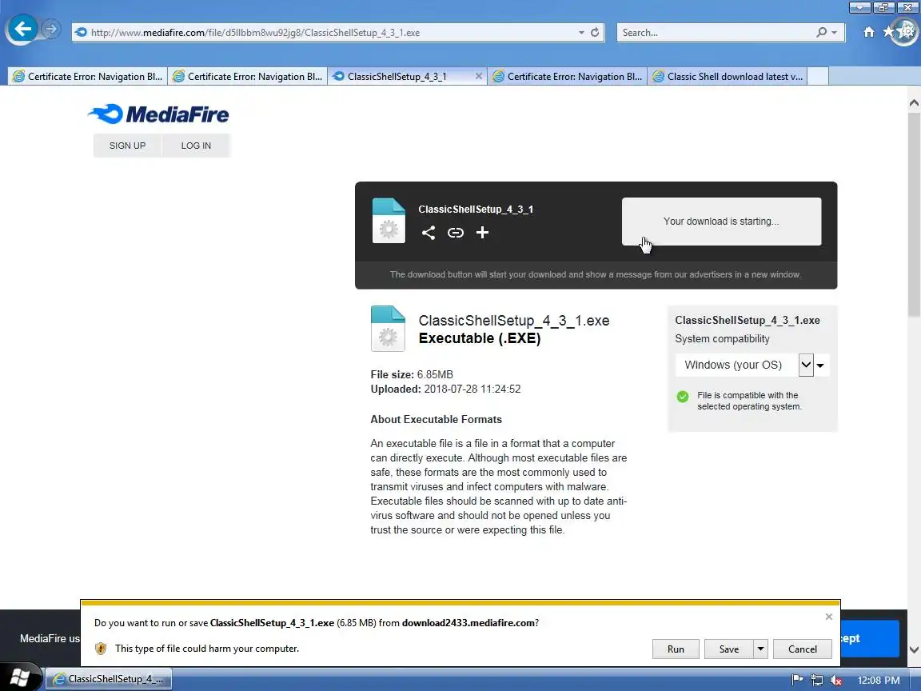This screenshot has height=691, width=921.
Task: Click the System compatibility label
Action: pyautogui.click(x=722, y=338)
